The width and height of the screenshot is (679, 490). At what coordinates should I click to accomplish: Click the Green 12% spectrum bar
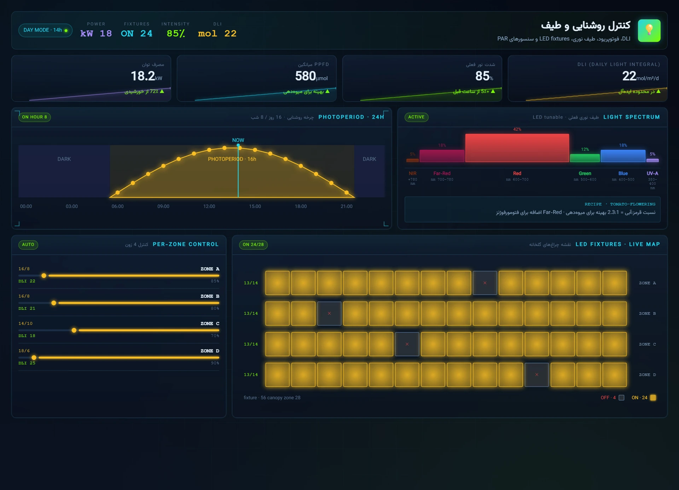(x=585, y=158)
